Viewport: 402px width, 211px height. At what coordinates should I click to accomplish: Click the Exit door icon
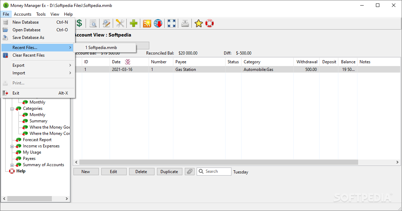click(x=5, y=93)
